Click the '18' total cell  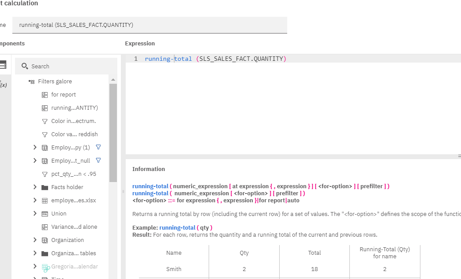(314, 269)
